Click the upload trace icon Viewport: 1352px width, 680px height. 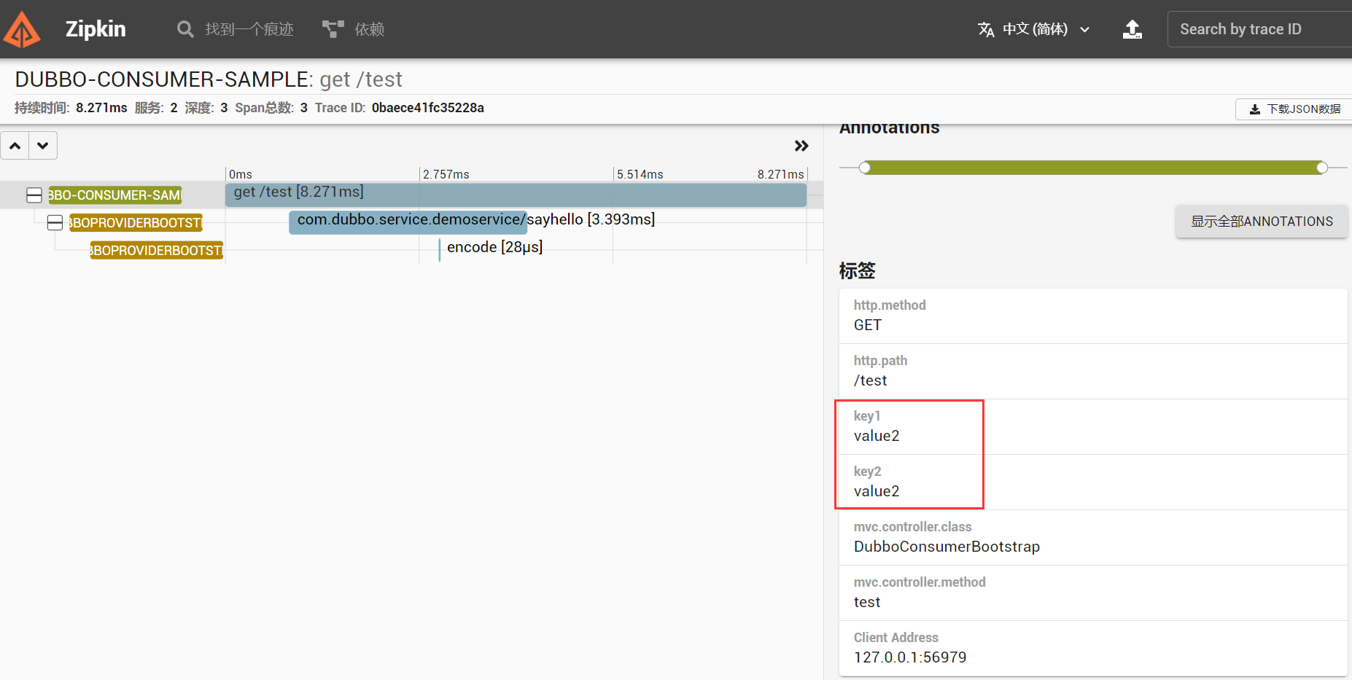coord(1133,28)
